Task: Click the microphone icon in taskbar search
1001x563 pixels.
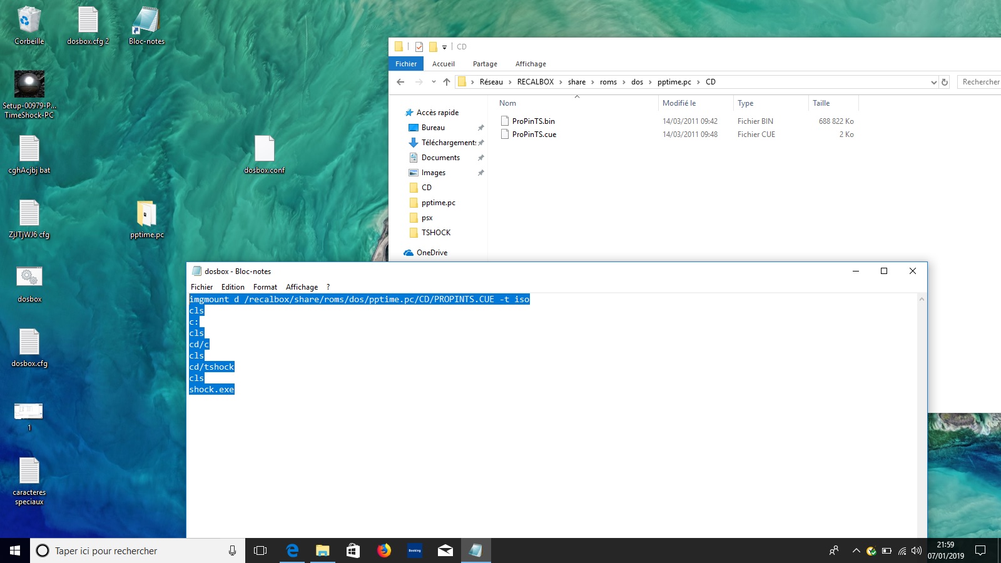Action: [x=232, y=550]
